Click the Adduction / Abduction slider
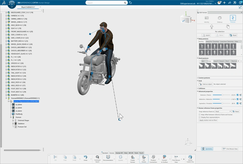The image size is (243, 164). (x=220, y=99)
